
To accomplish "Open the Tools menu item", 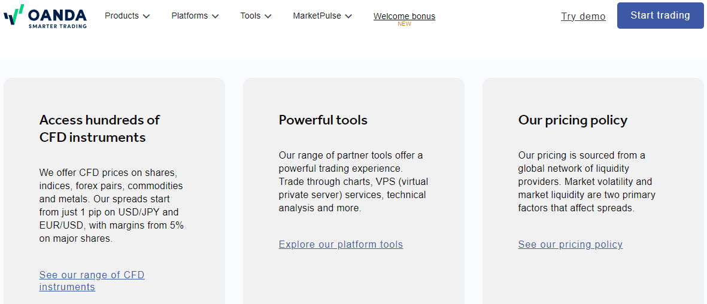I will pos(256,16).
